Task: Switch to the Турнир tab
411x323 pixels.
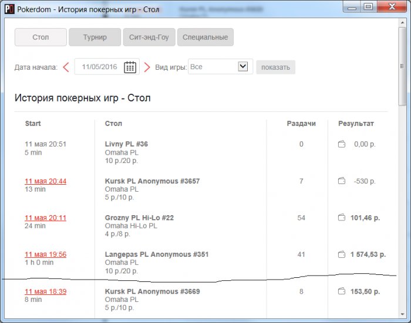Action: point(95,38)
